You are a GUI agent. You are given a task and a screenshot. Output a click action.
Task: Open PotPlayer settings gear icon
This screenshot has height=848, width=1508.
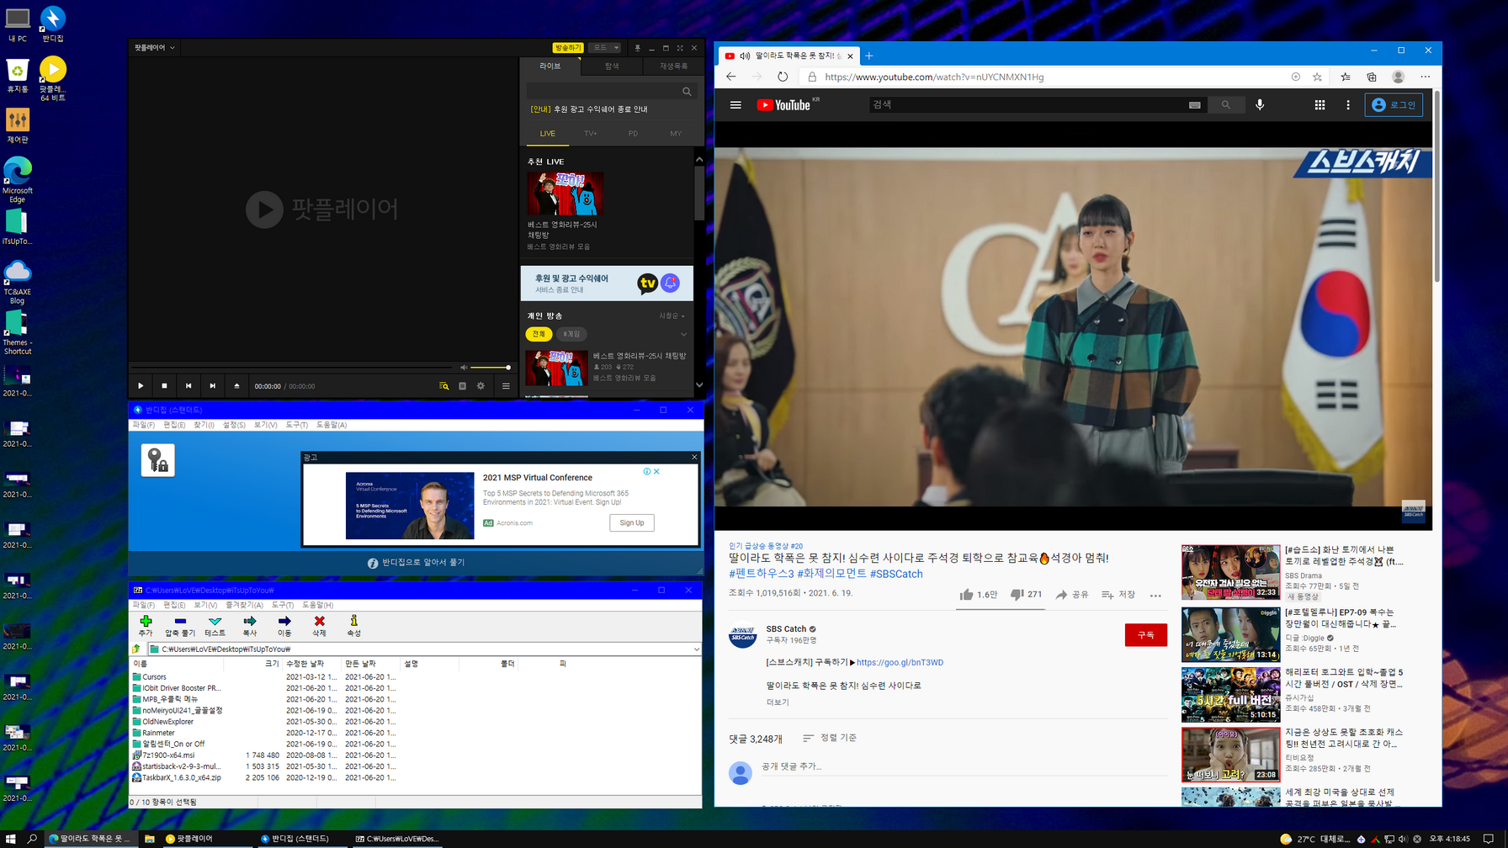(481, 386)
